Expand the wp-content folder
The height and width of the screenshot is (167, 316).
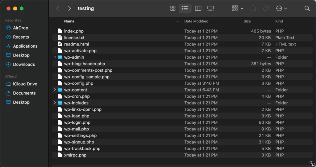(x=55, y=90)
